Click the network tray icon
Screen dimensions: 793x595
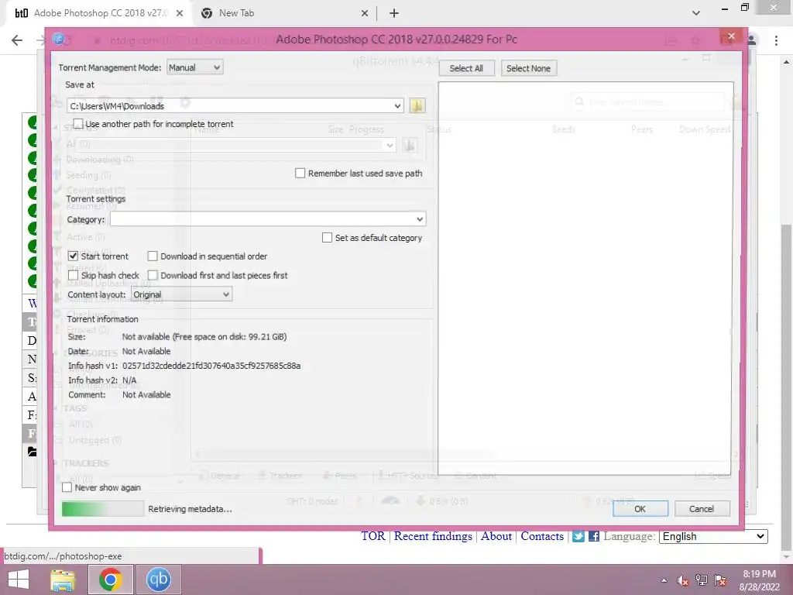click(x=702, y=580)
